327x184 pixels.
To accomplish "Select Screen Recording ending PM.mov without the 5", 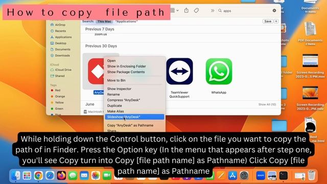I will point(310,98).
